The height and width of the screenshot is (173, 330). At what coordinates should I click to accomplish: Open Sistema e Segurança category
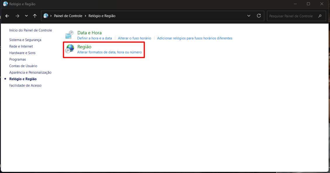[25, 40]
